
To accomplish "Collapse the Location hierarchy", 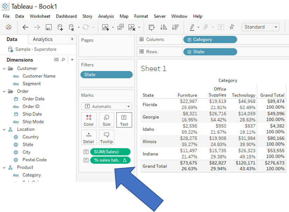I will click(x=4, y=129).
